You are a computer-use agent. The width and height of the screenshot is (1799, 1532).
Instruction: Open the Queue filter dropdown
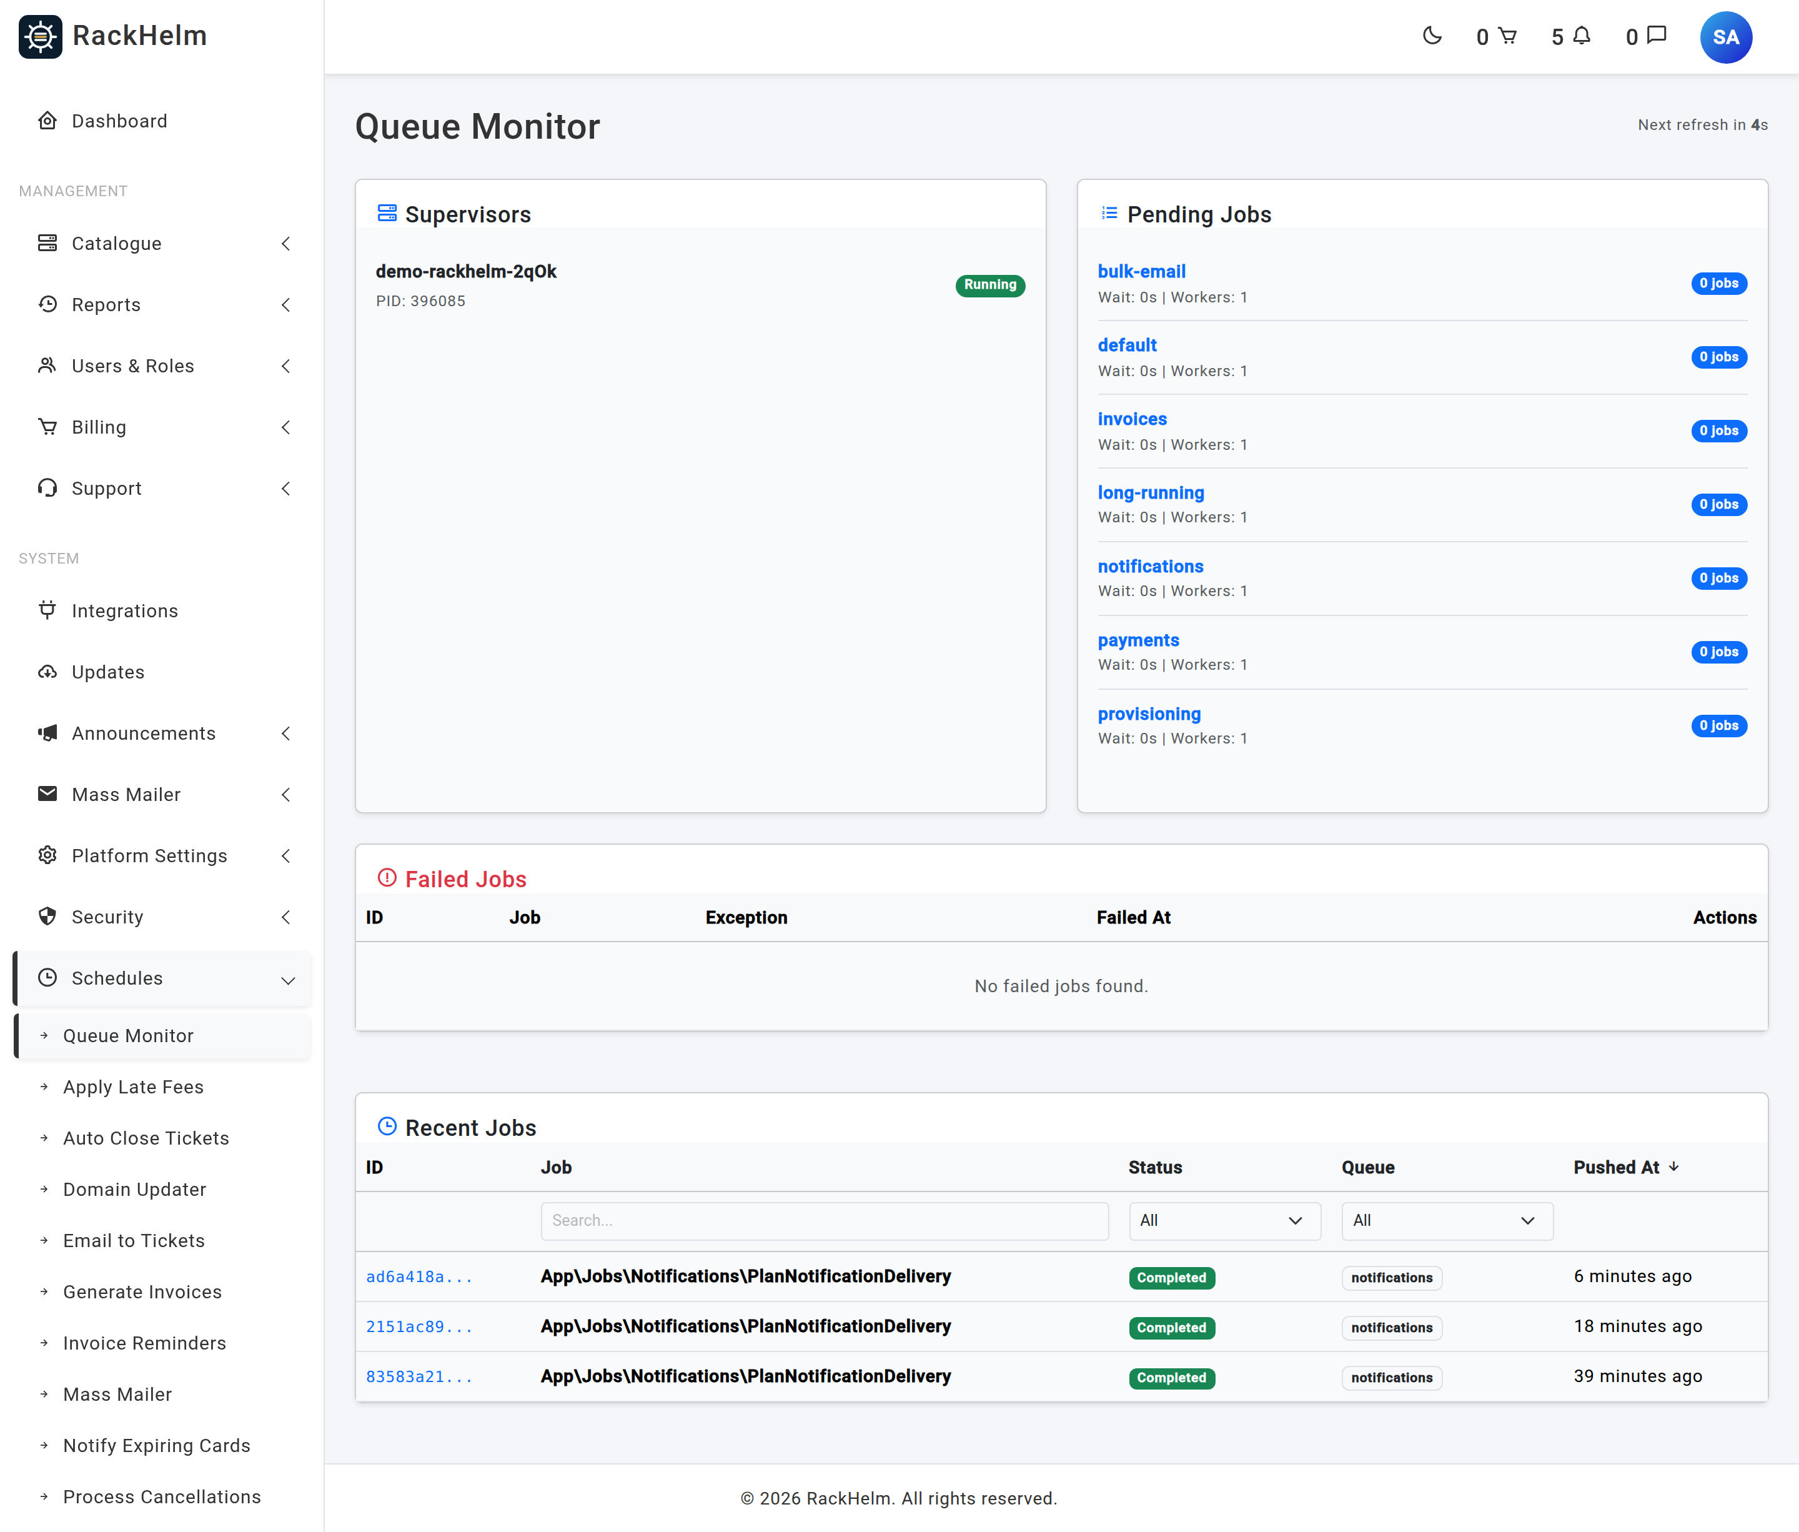[1447, 1221]
